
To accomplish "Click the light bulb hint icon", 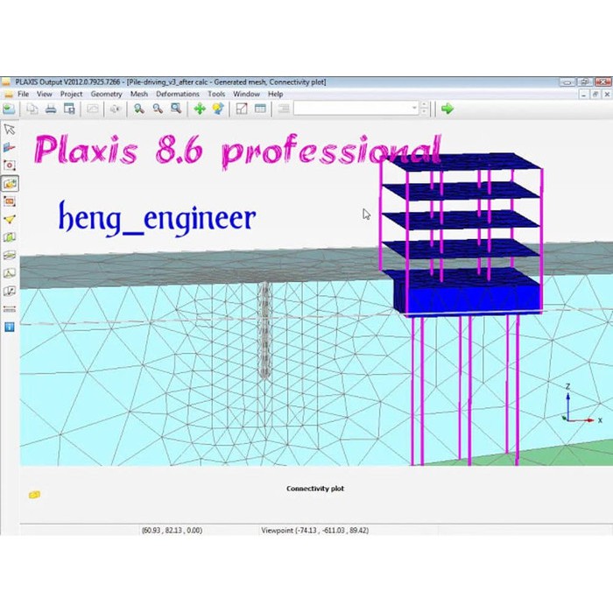I will pos(218,109).
